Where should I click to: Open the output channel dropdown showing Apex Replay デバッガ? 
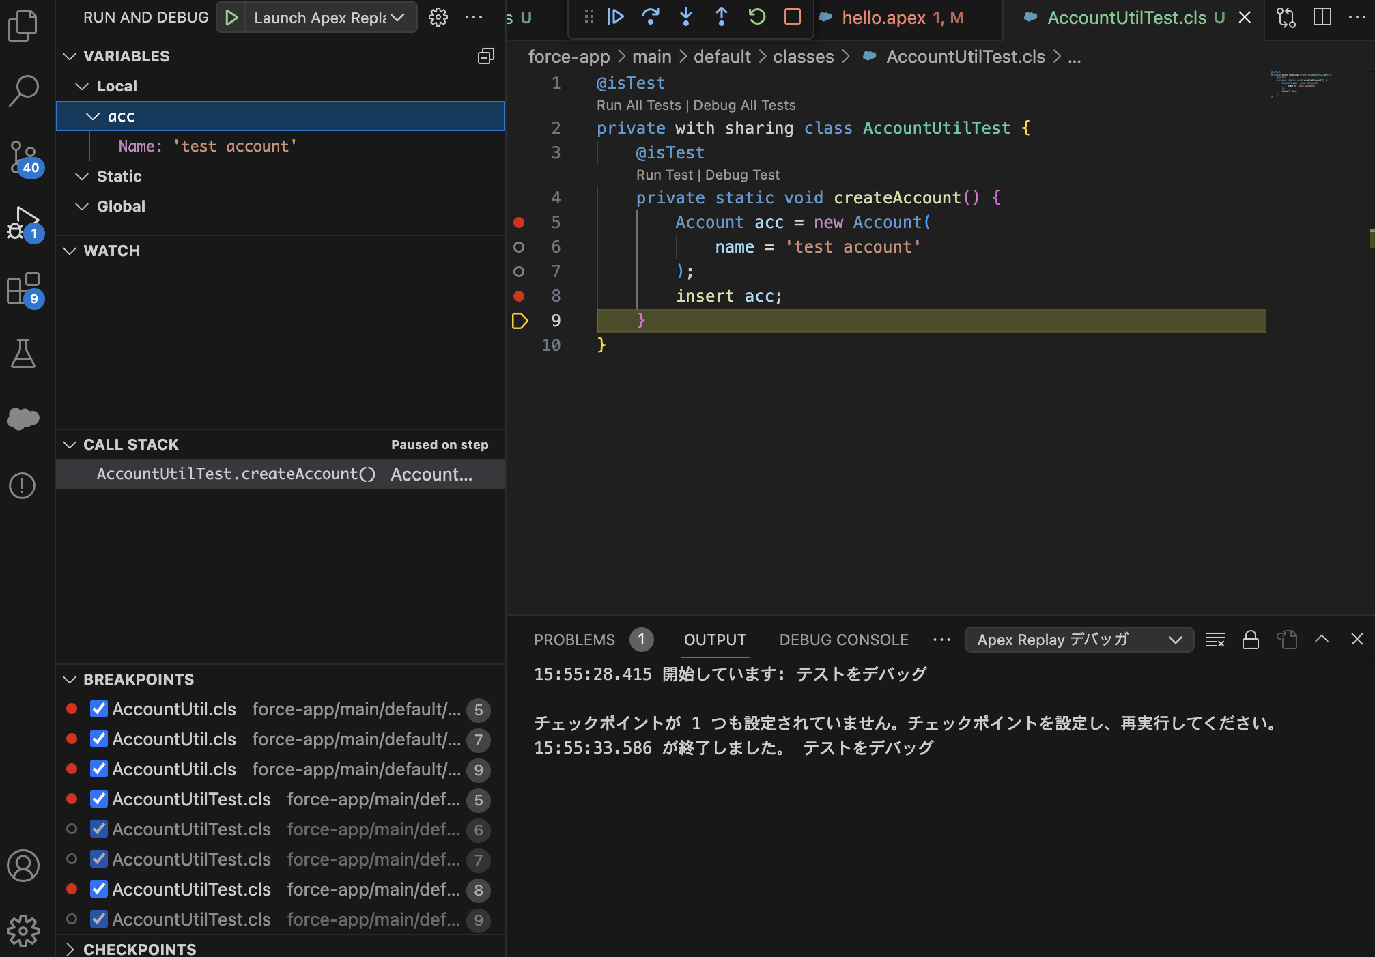pos(1079,640)
